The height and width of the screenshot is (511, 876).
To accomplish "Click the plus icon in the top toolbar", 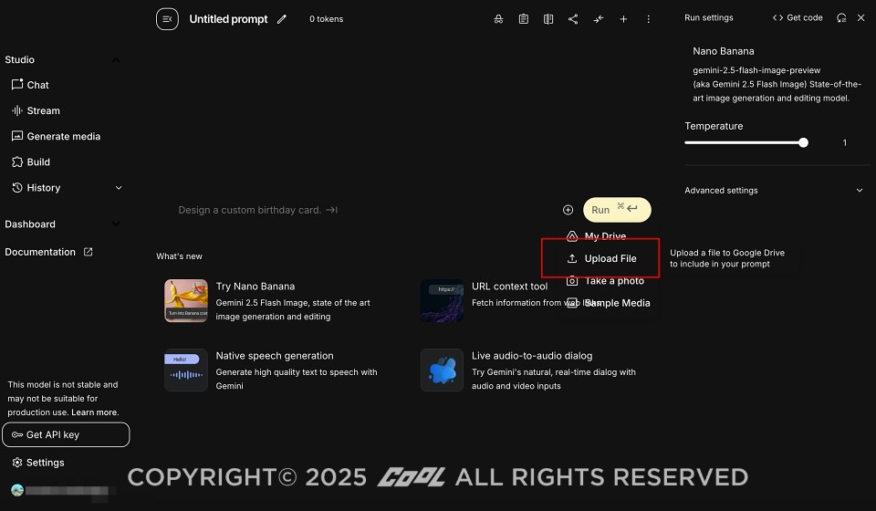I will (x=623, y=19).
